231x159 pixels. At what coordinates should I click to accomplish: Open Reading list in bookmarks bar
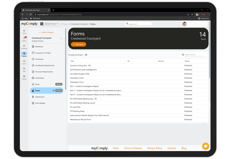(x=203, y=18)
